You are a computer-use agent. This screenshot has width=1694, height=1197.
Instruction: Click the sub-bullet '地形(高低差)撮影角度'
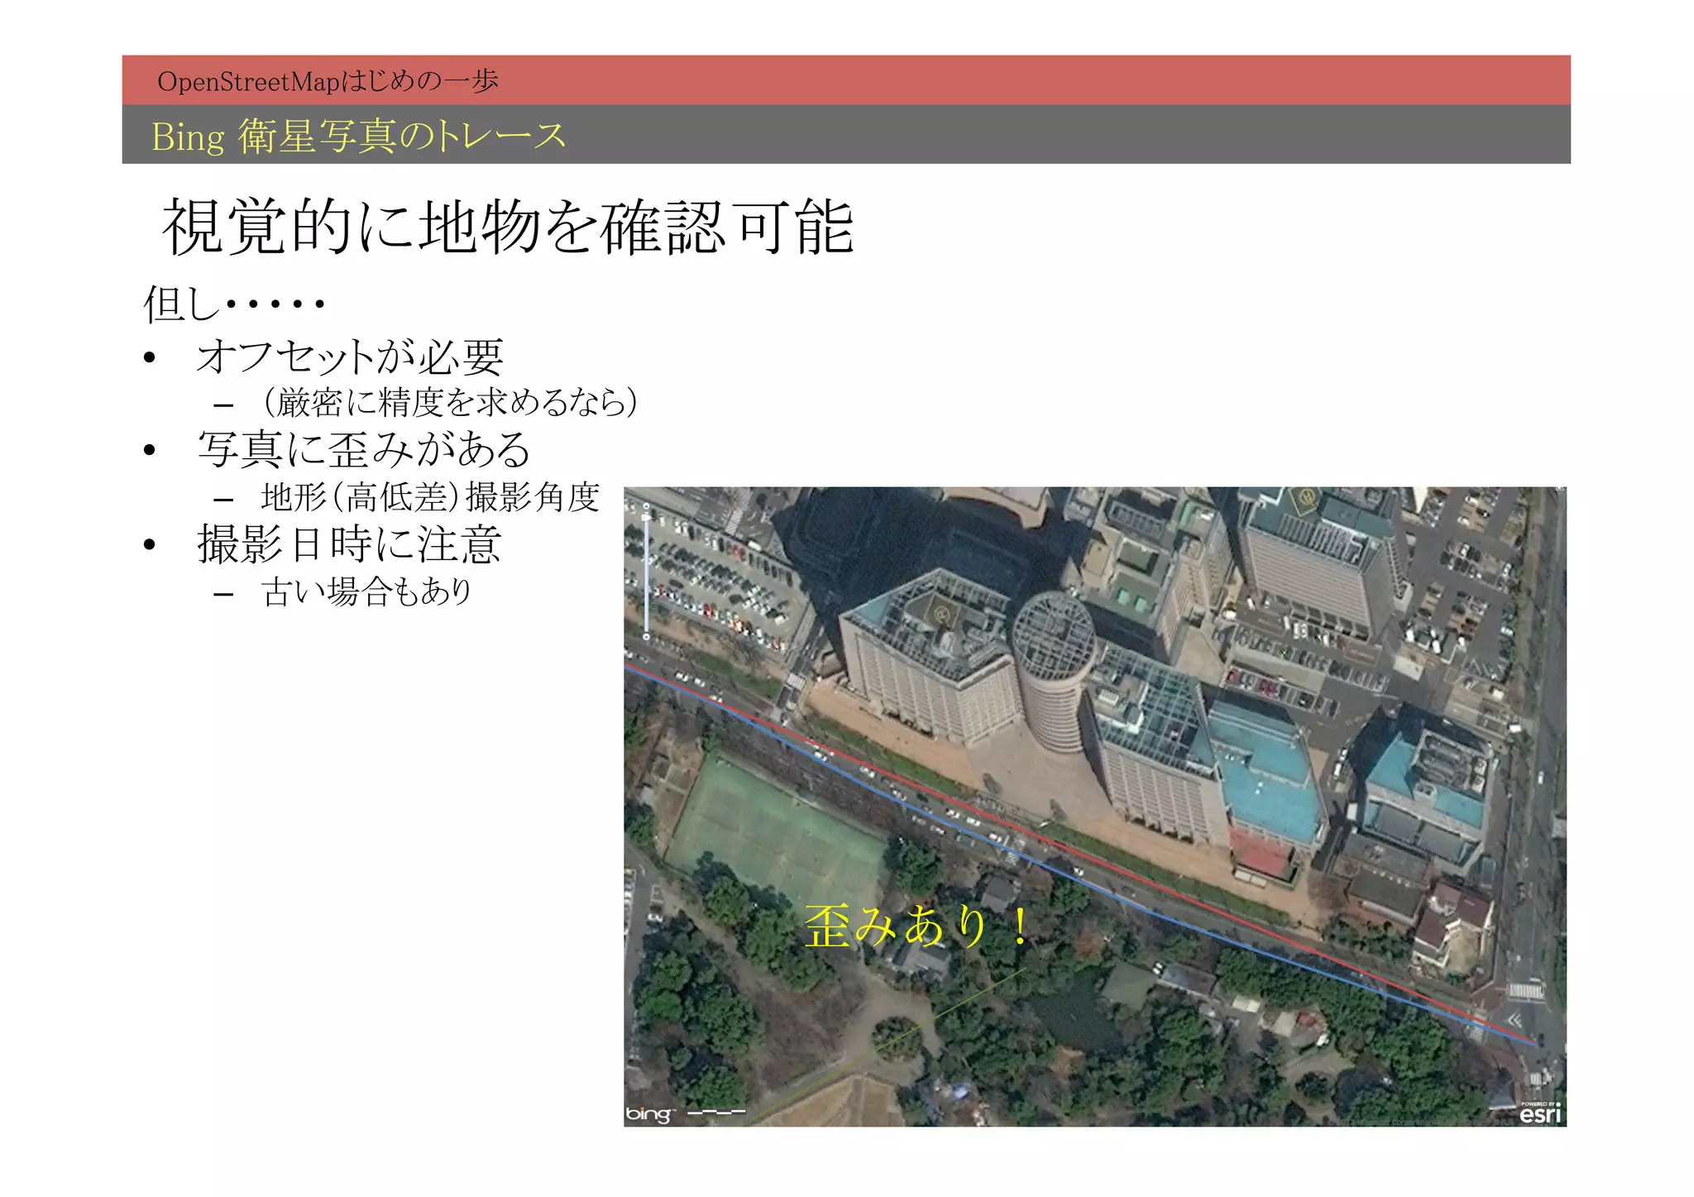click(x=430, y=497)
